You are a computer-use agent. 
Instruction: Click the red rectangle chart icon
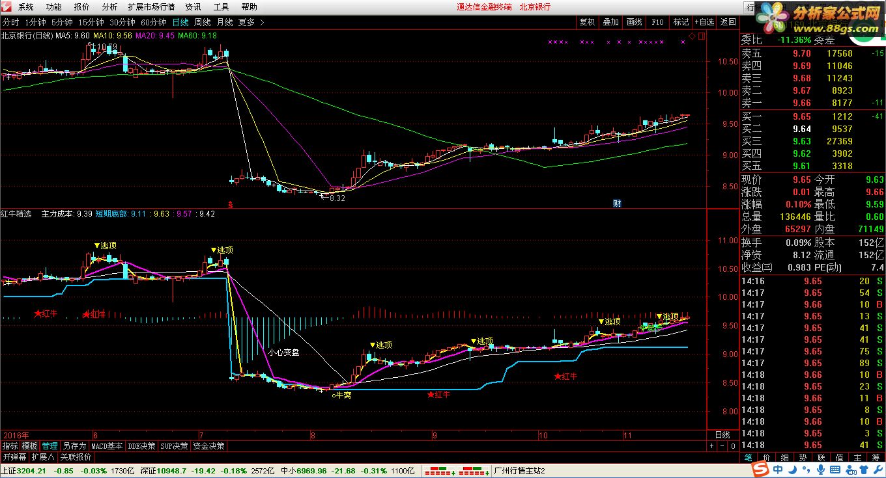pyautogui.click(x=702, y=36)
